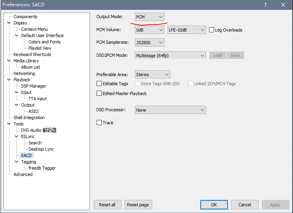This screenshot has height=213, width=293.
Task: Click the OK button
Action: point(214,205)
